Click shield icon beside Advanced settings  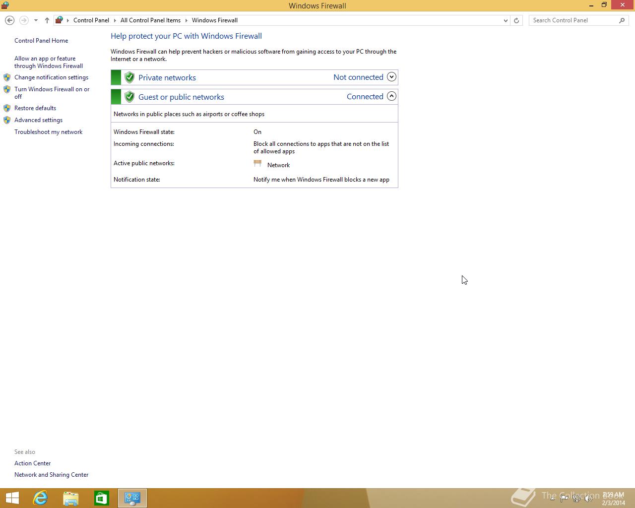7,120
